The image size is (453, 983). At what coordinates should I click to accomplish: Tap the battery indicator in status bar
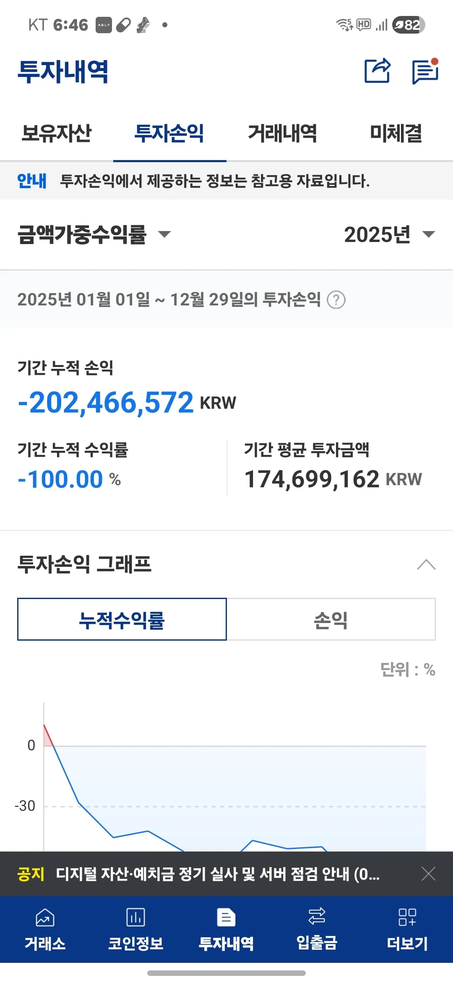[409, 25]
